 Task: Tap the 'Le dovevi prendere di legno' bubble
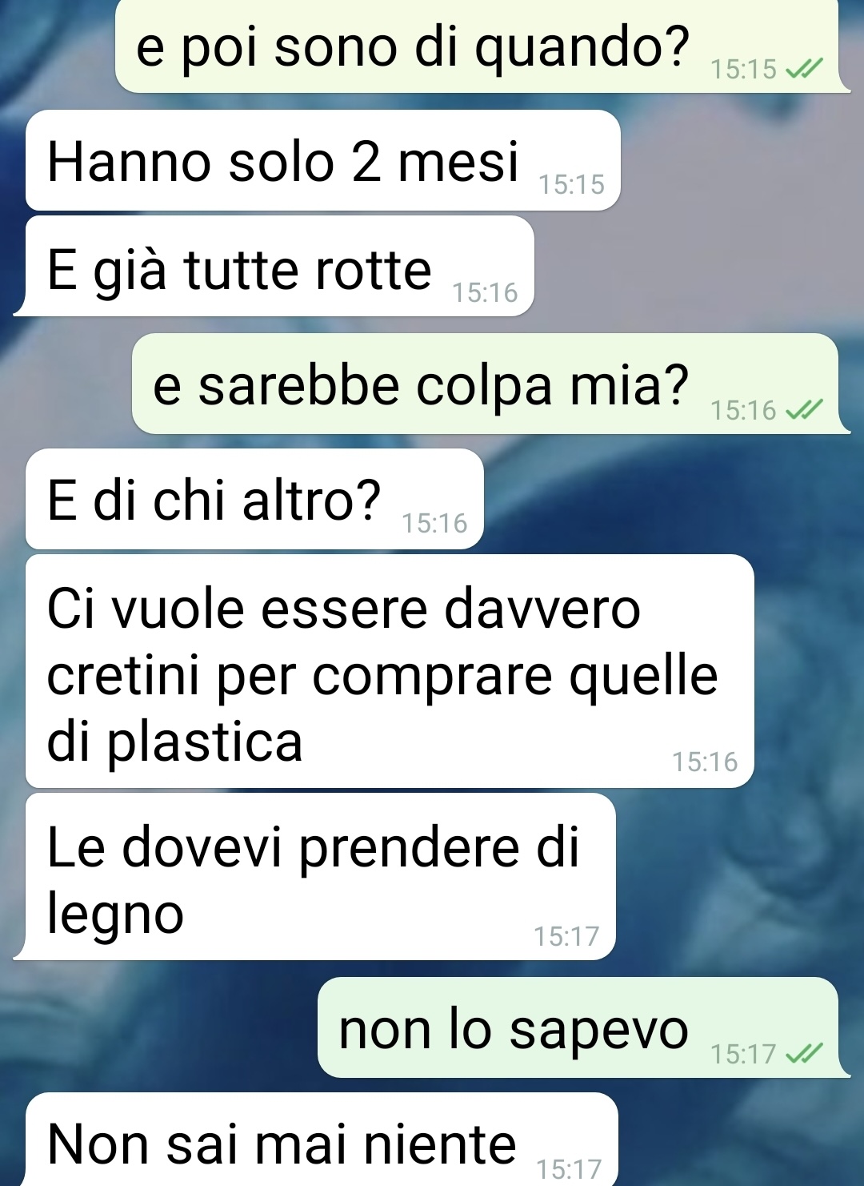pos(314,876)
